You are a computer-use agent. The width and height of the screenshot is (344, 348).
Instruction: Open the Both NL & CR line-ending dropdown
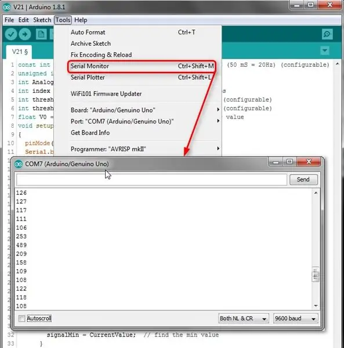(x=243, y=318)
